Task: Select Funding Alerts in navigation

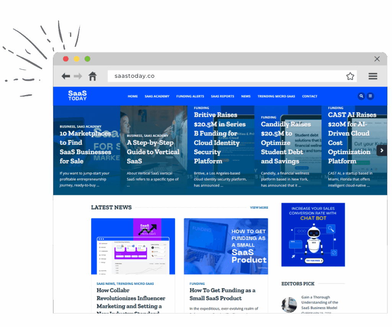Action: [190, 96]
